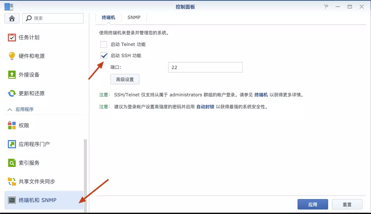Click the 应用程序 section header text
Image resolution: width=371 pixels, height=214 pixels.
[x=25, y=109]
